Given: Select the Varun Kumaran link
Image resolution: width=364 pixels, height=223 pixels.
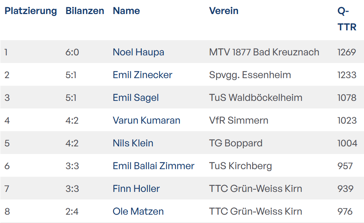Looking at the screenshot, I should [146, 120].
